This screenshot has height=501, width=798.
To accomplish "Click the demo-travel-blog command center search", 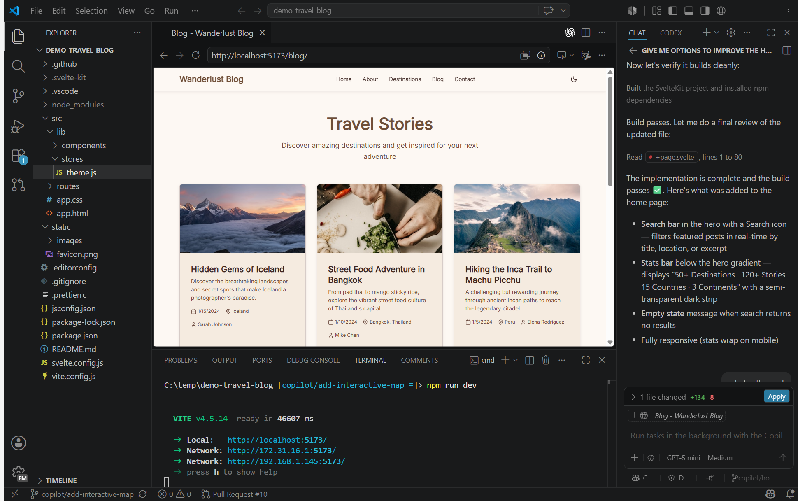I will point(402,11).
